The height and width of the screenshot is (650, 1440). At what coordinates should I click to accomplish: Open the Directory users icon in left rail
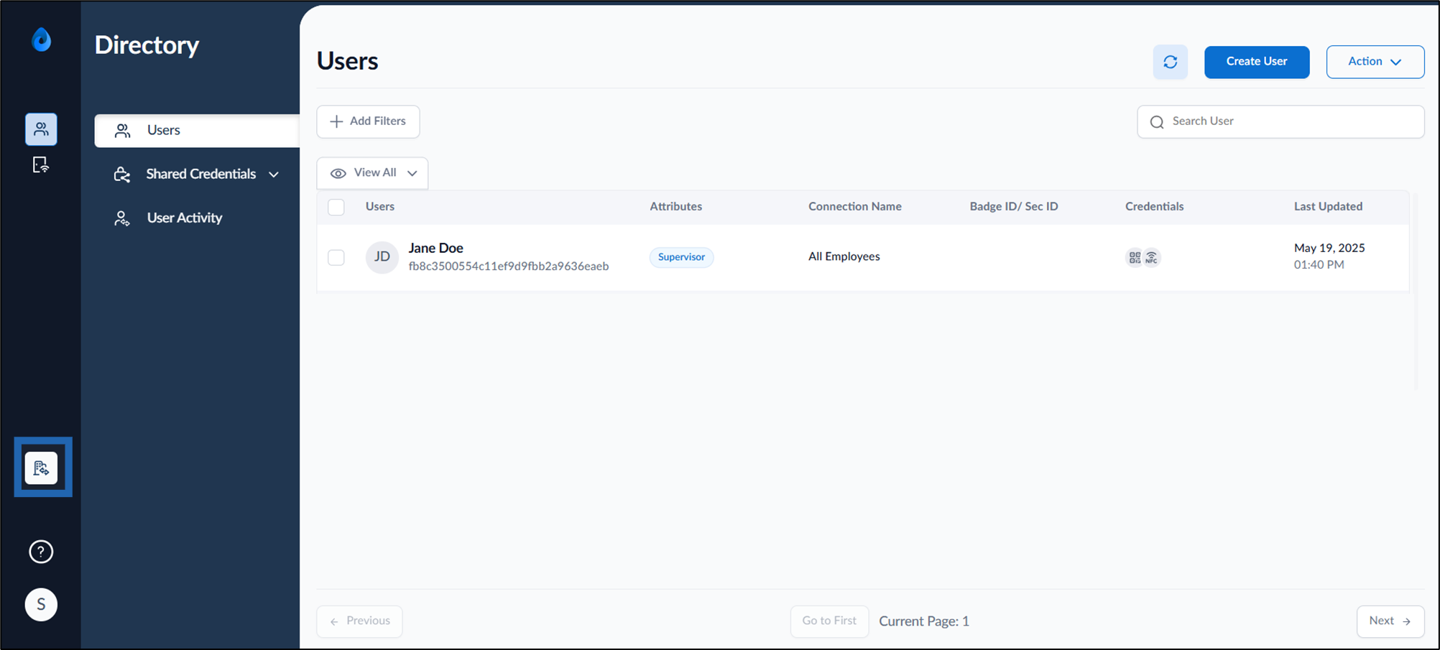click(41, 129)
